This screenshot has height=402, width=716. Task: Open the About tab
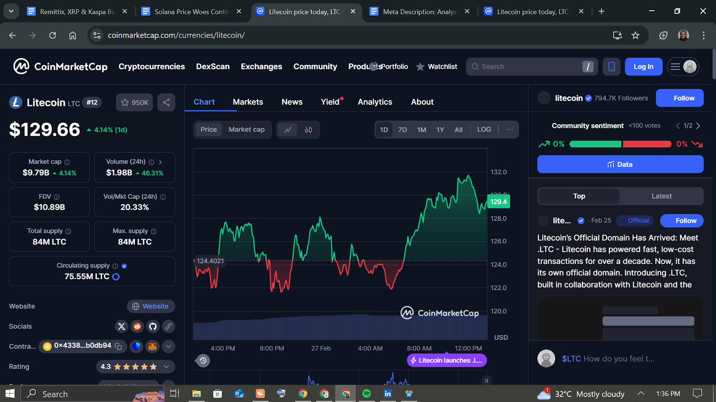coord(422,102)
